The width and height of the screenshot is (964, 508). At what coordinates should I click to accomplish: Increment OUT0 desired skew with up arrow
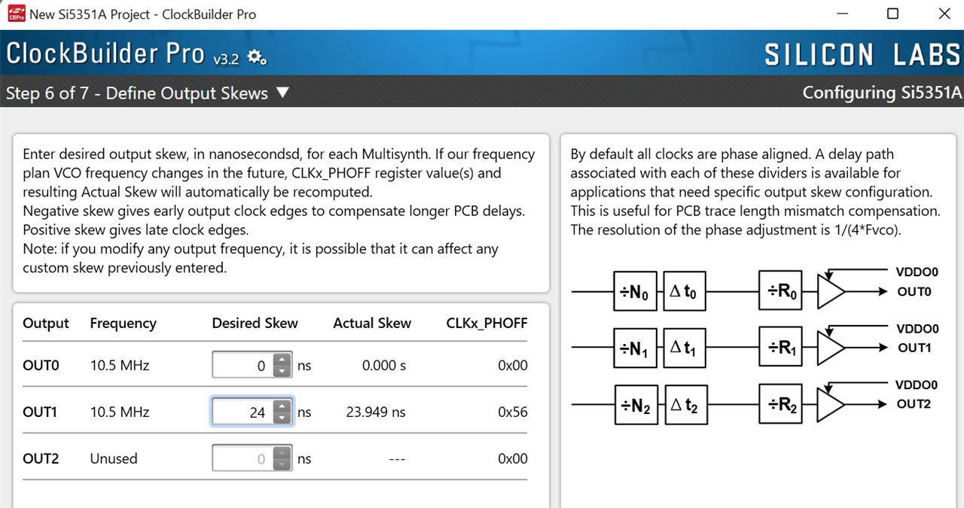(282, 360)
